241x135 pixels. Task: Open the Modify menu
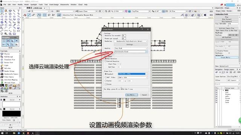pos(20,4)
